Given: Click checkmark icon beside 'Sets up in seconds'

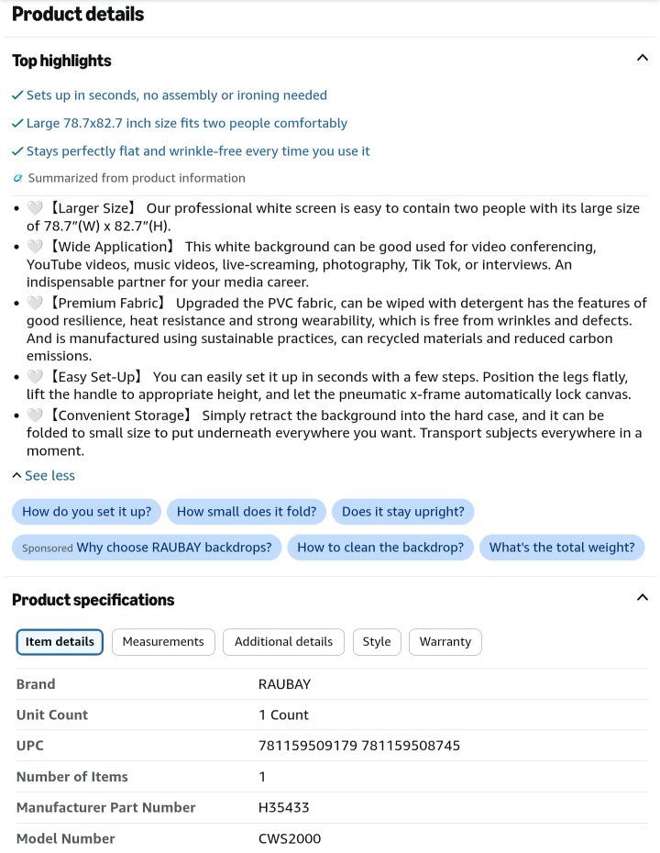Looking at the screenshot, I should tap(17, 95).
